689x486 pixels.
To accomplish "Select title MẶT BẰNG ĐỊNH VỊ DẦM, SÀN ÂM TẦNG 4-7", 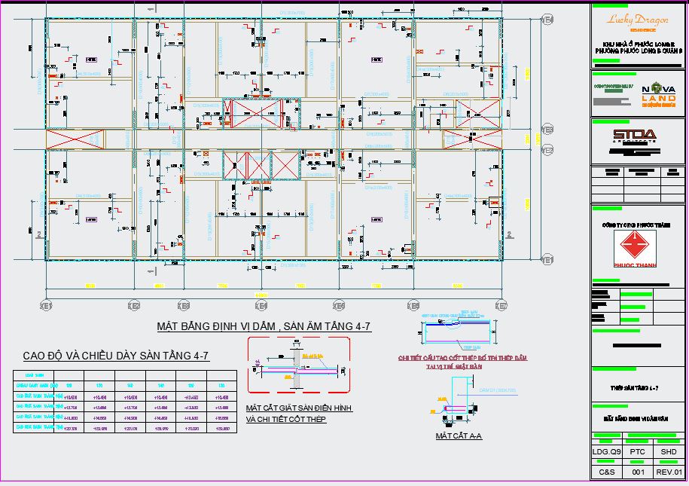I will (x=264, y=326).
